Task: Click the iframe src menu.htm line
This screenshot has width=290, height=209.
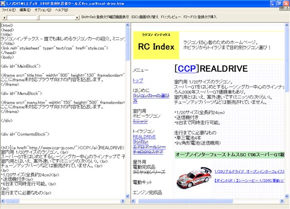Action: 63,102
